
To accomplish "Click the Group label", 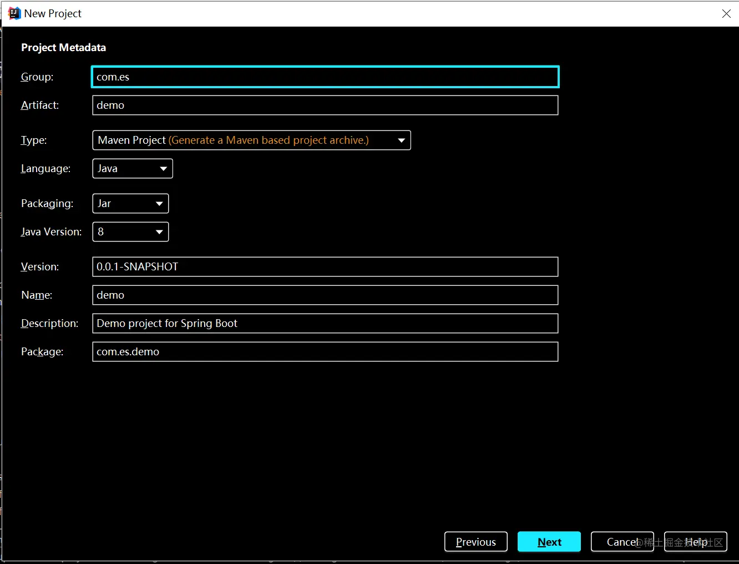I will coord(37,77).
